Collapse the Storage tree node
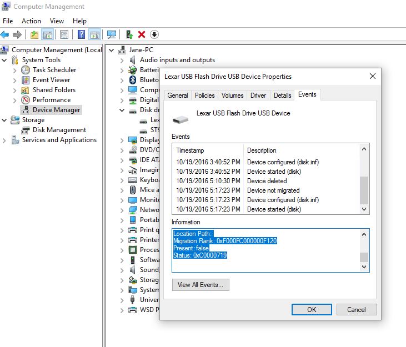This screenshot has width=406, height=347. (x=4, y=120)
